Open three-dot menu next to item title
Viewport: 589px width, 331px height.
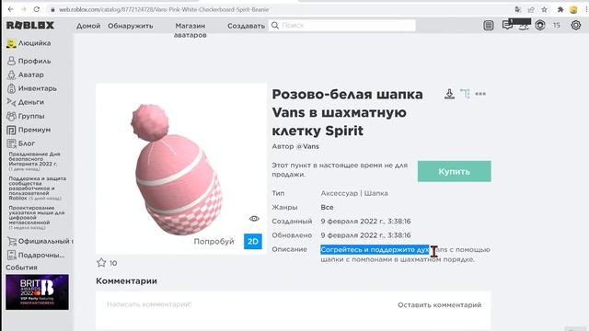pyautogui.click(x=480, y=94)
